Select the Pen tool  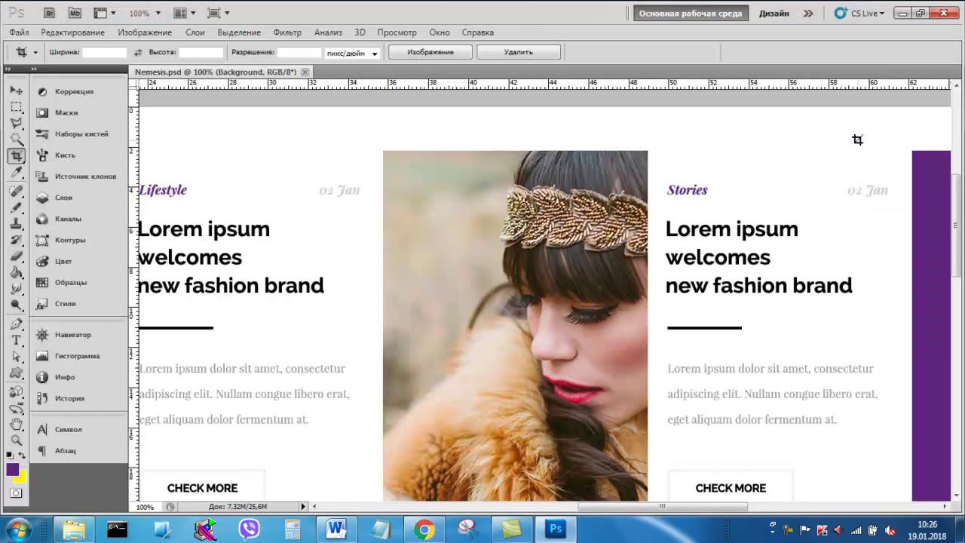click(x=16, y=324)
